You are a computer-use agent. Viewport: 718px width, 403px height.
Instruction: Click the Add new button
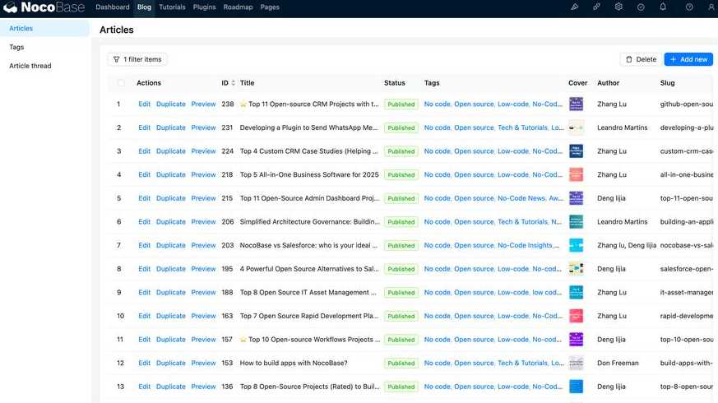pos(688,59)
